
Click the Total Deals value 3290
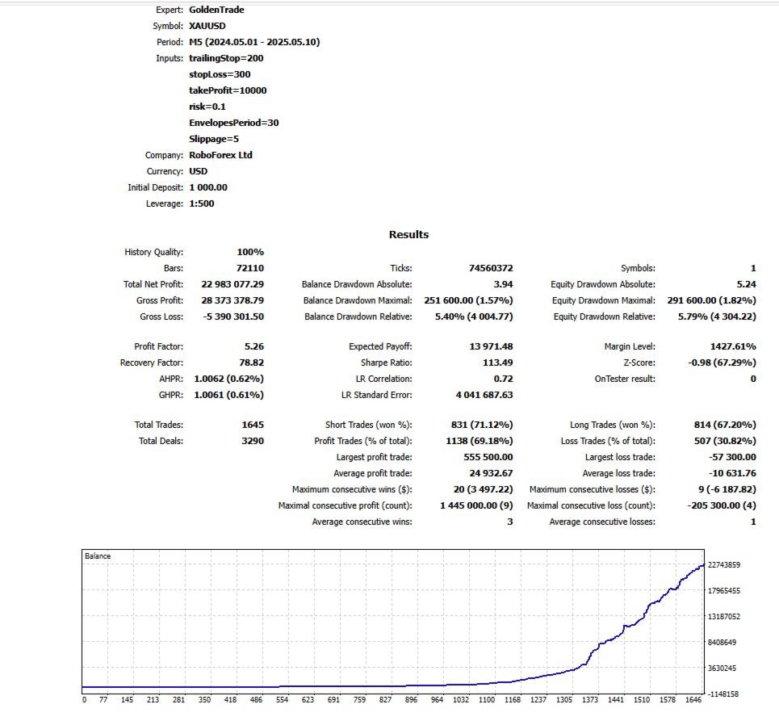pyautogui.click(x=253, y=441)
